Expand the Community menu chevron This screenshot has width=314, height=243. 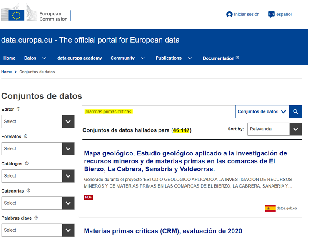coord(142,58)
